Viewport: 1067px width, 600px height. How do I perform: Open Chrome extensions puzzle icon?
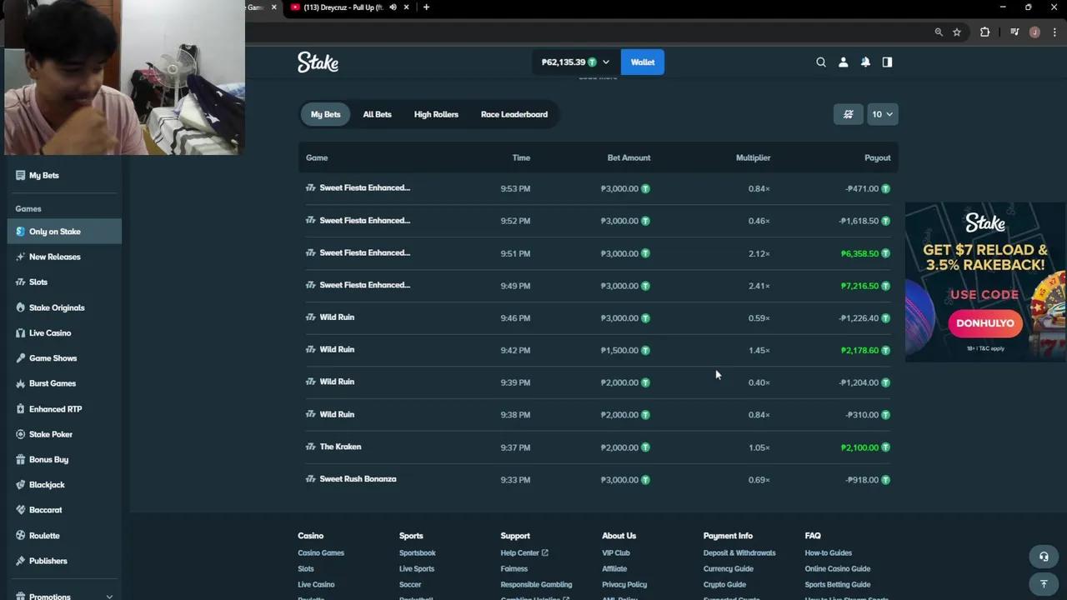[984, 32]
